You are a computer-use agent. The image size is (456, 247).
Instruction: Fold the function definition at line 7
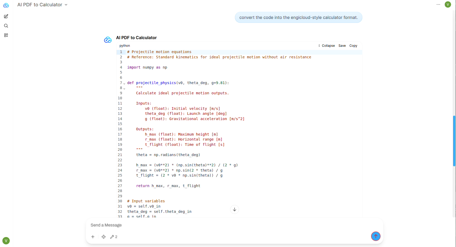pos(124,83)
